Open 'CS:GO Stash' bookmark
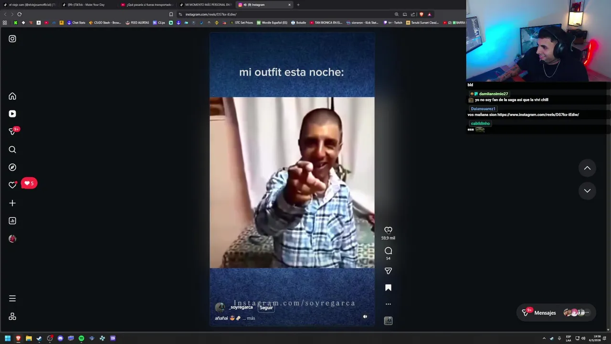 pos(105,22)
